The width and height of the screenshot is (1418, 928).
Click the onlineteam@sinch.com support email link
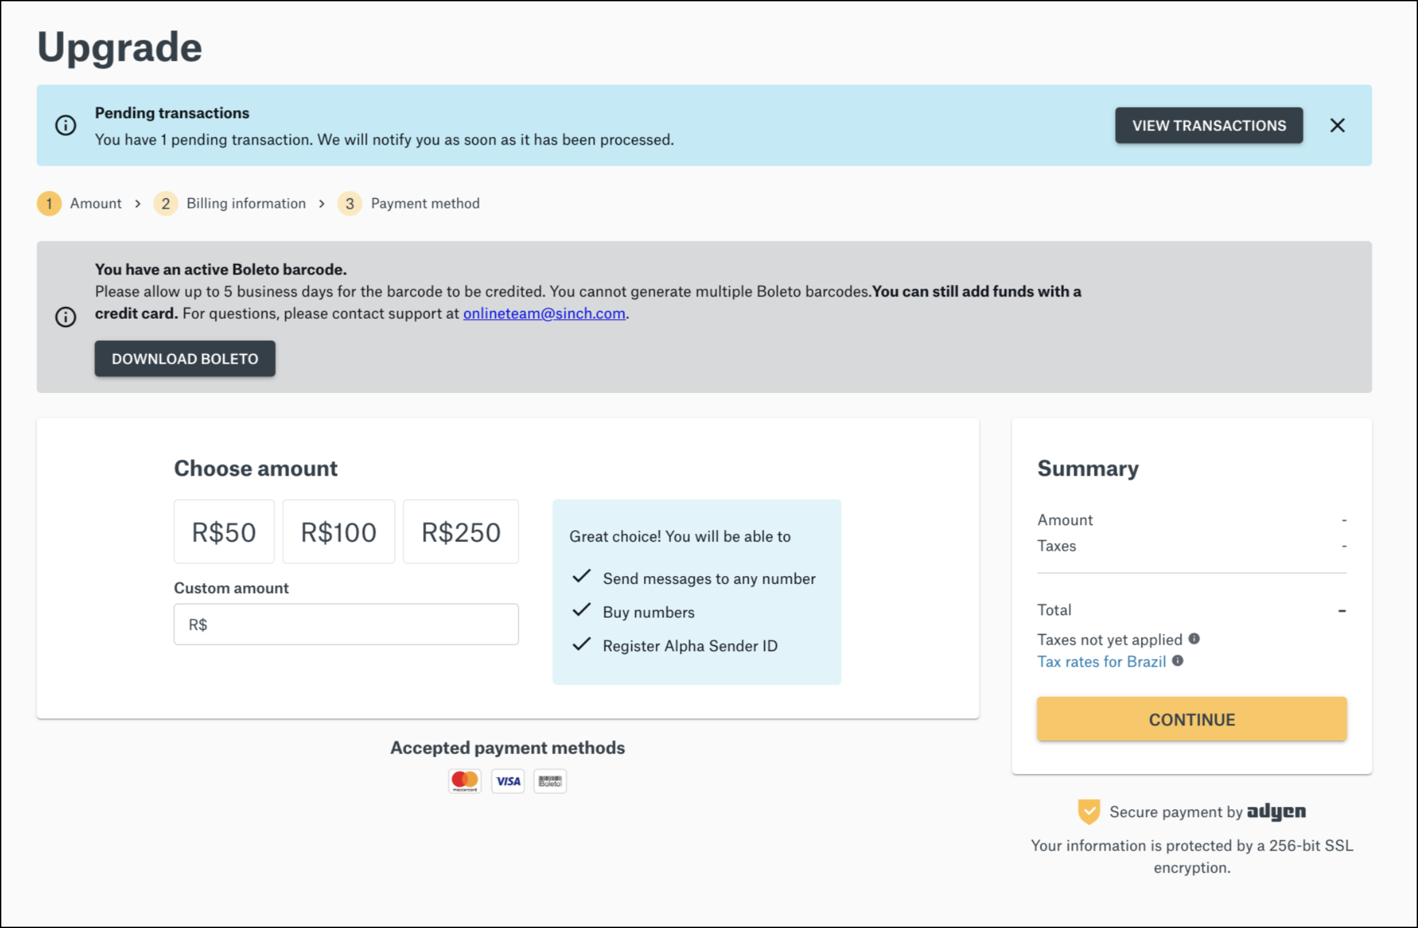click(544, 313)
